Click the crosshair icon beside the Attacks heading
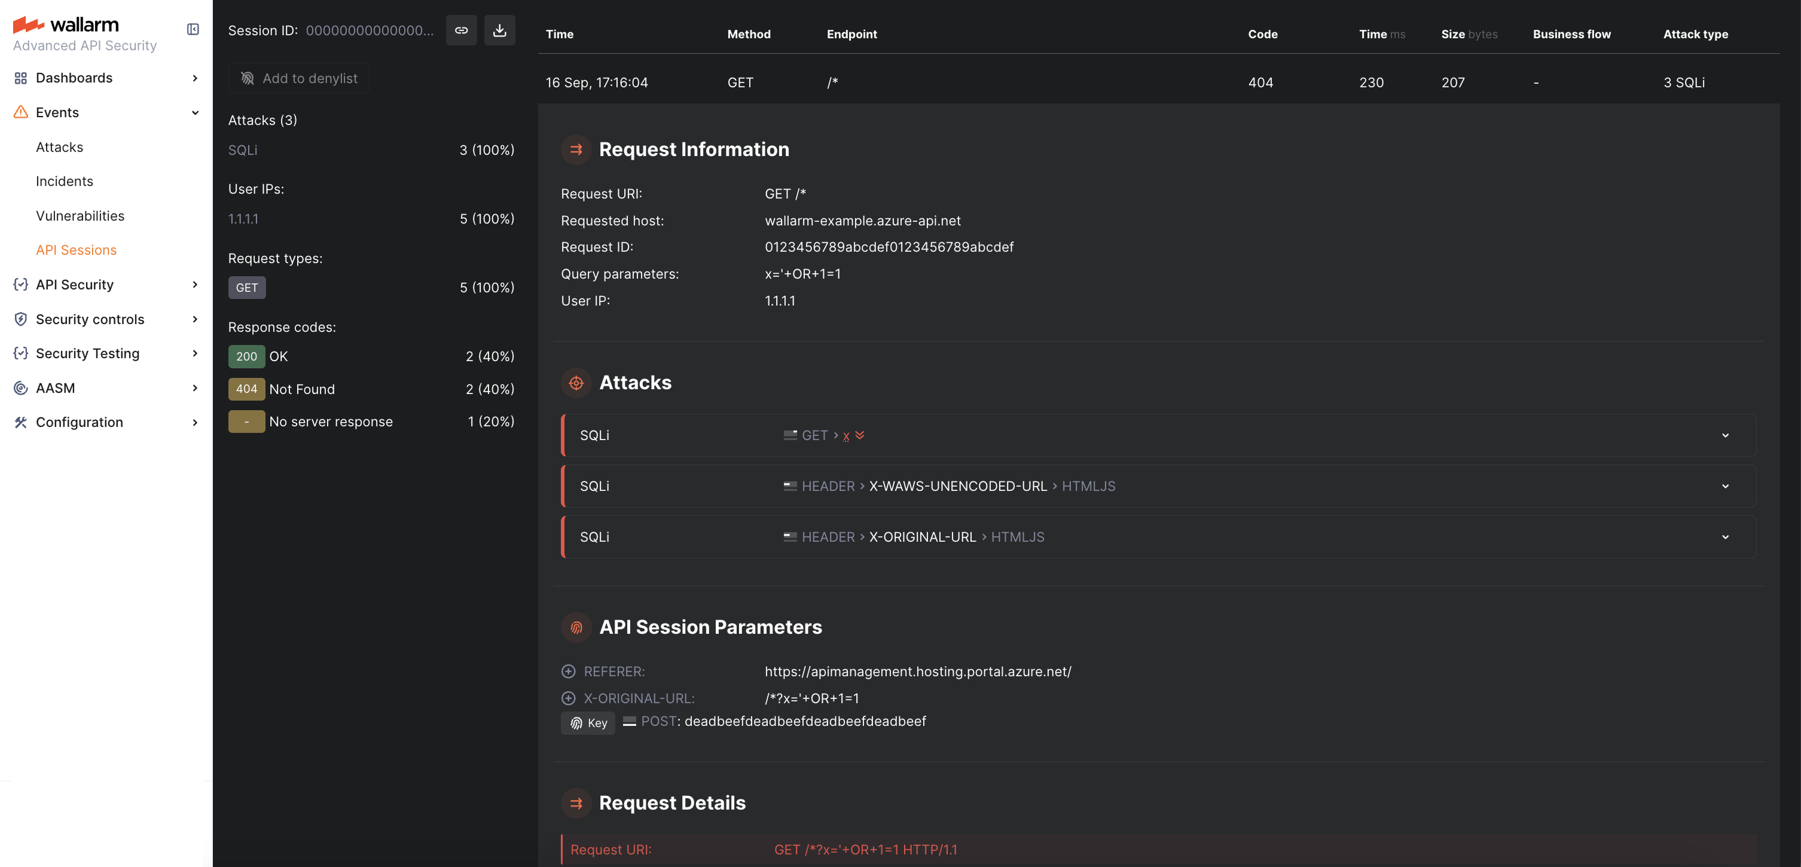Image resolution: width=1801 pixels, height=867 pixels. tap(575, 383)
